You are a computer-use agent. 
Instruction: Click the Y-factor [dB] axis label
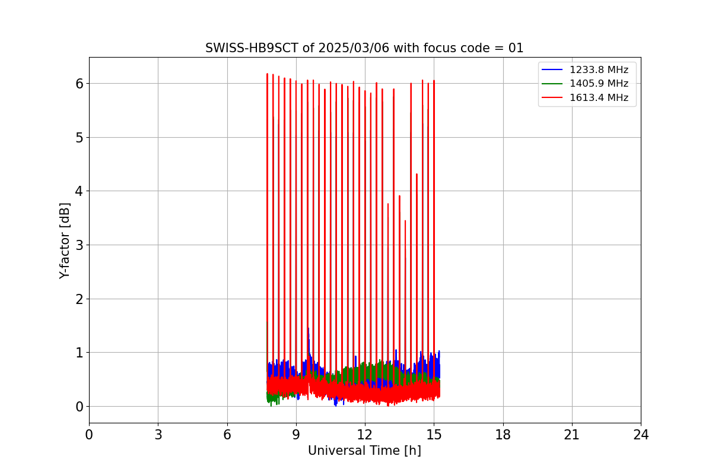tap(65, 240)
